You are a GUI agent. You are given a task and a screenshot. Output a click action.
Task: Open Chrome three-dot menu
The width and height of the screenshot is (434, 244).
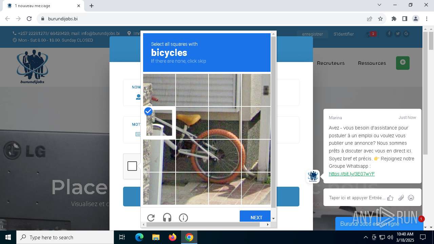click(427, 19)
